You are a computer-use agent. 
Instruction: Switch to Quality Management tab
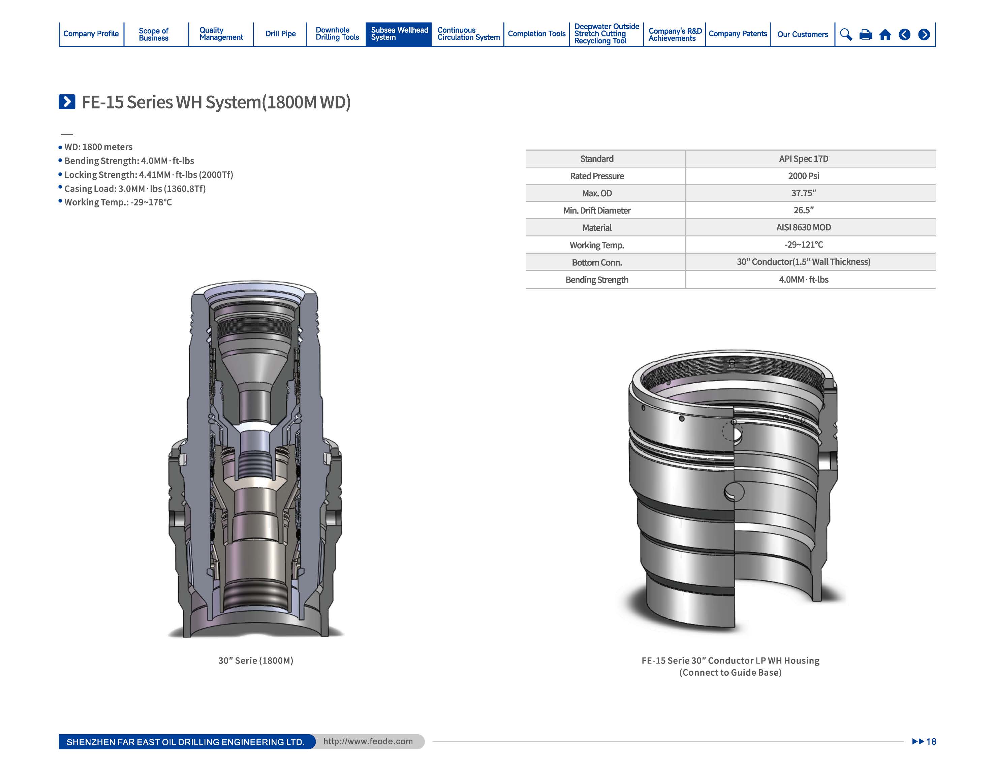click(x=221, y=34)
